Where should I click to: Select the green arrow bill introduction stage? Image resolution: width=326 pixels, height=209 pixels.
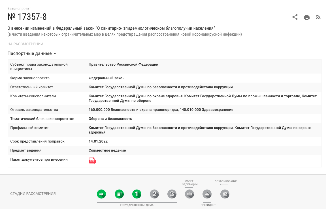click(101, 194)
